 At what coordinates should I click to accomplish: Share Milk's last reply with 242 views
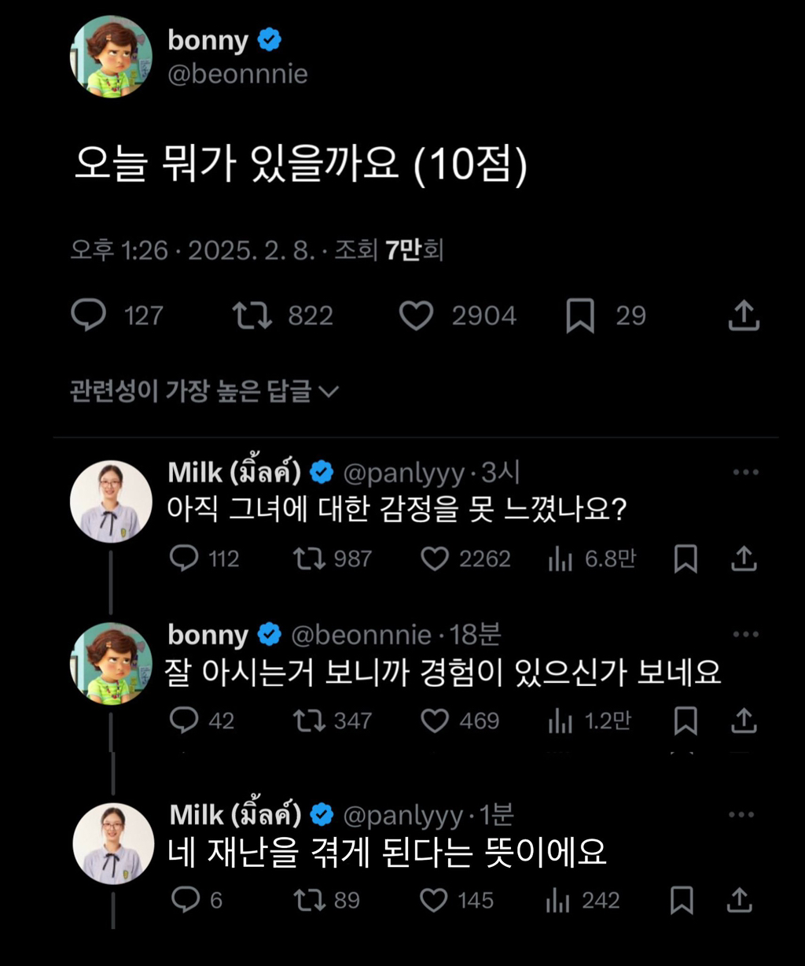click(x=741, y=900)
